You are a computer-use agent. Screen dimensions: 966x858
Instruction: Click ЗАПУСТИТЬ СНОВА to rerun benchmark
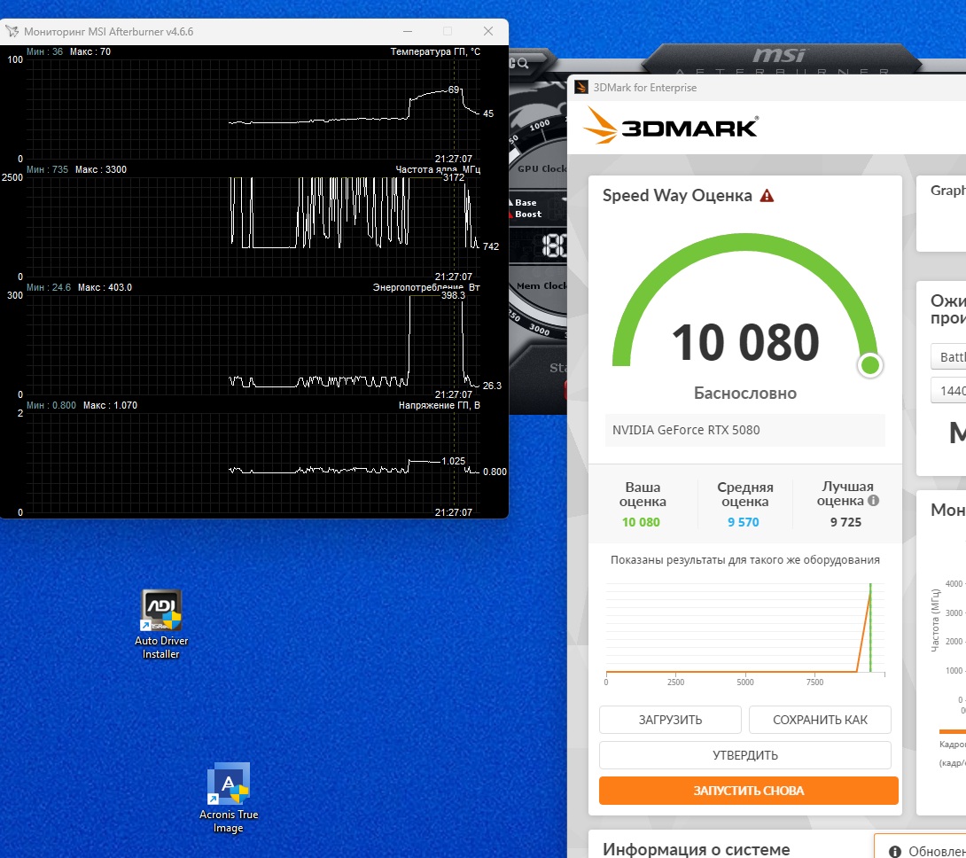749,791
